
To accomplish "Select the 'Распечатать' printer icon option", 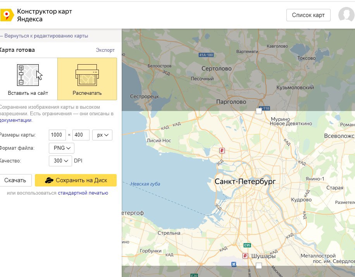I will pos(87,79).
